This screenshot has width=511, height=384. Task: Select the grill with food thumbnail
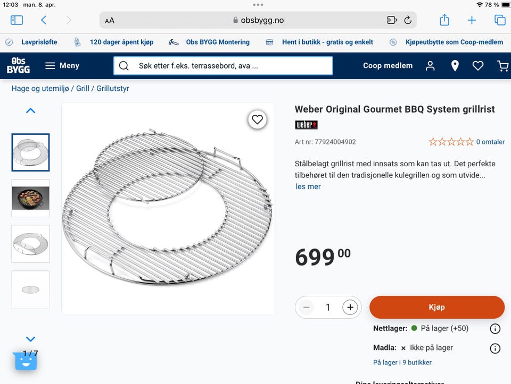(30, 198)
